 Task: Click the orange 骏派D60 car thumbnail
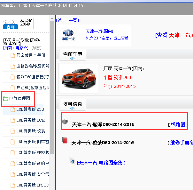(x=79, y=78)
